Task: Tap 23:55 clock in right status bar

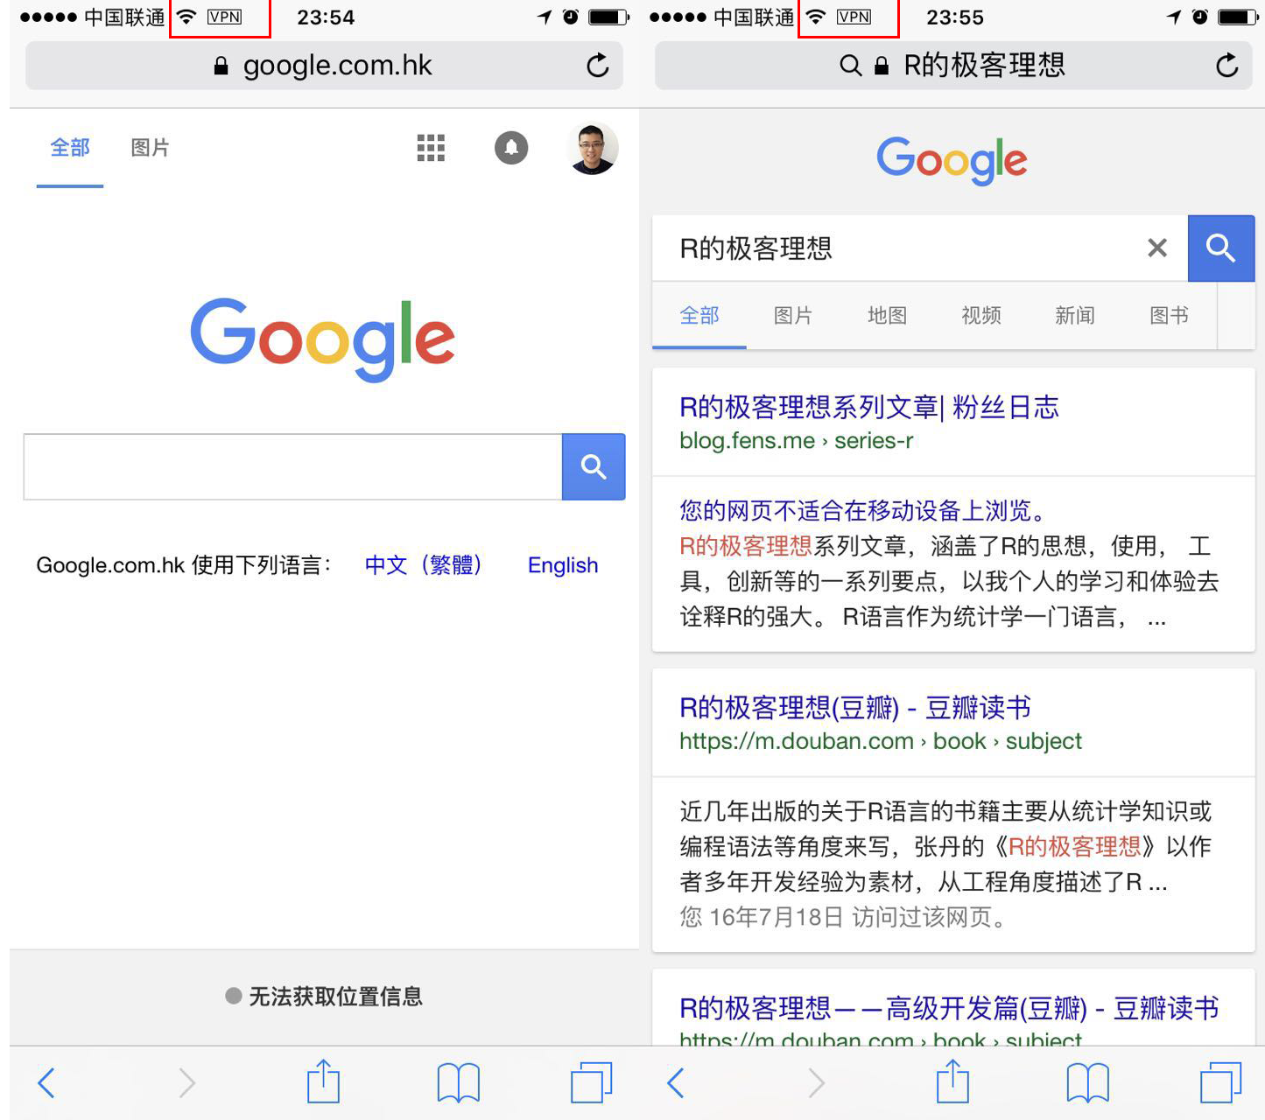Action: pos(955,17)
